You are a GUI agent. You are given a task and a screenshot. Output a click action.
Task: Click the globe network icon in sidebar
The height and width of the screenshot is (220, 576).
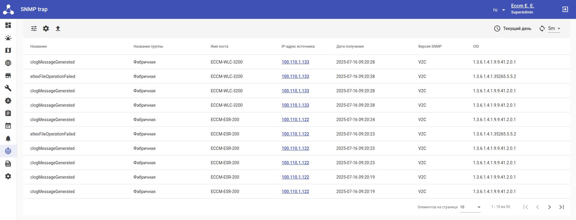click(x=8, y=63)
